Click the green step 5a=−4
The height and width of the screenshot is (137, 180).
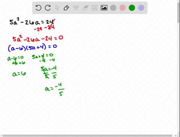(x=49, y=69)
